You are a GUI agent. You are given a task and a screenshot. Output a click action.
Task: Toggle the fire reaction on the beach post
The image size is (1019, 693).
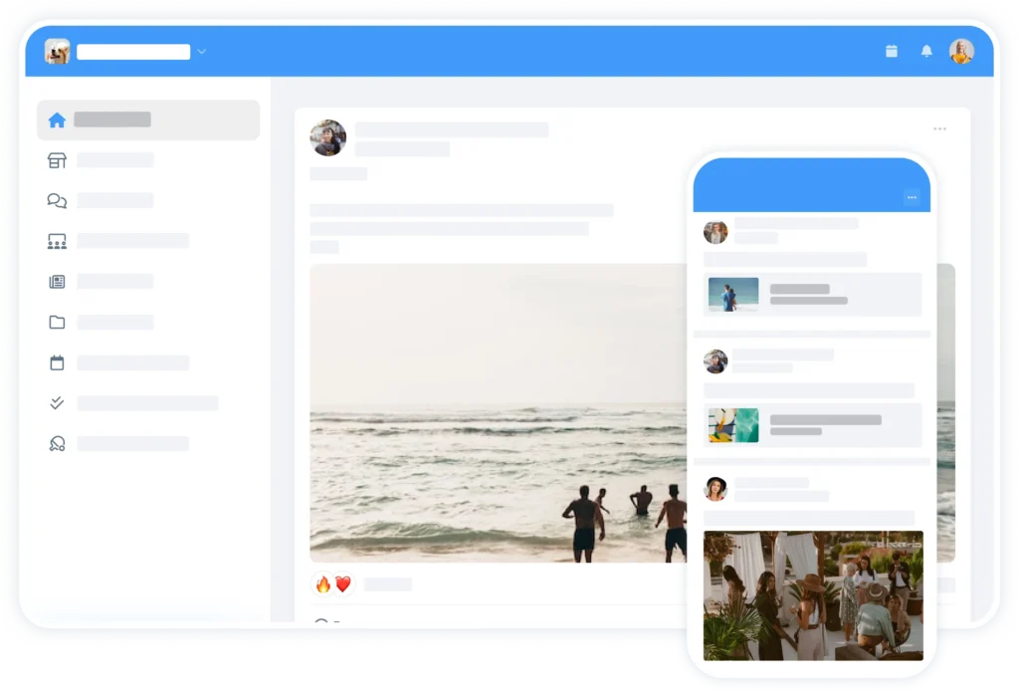(x=323, y=583)
